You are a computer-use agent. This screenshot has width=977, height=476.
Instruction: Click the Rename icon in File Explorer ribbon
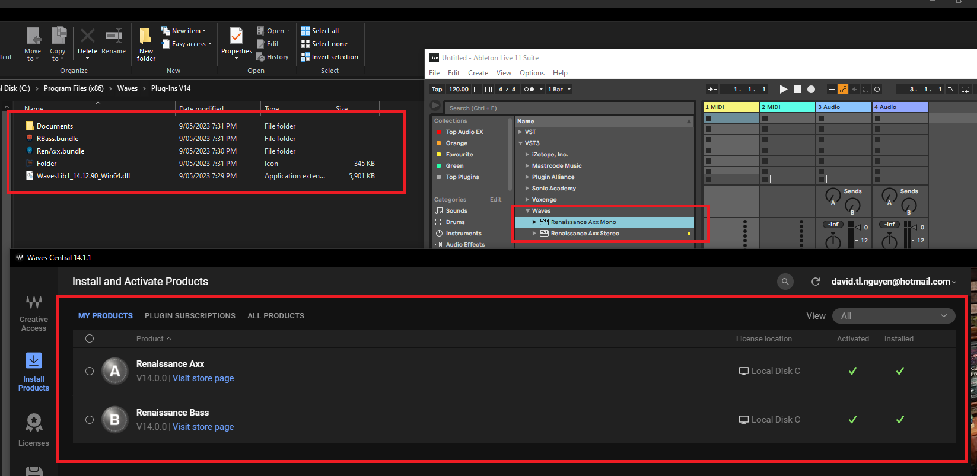(x=113, y=36)
